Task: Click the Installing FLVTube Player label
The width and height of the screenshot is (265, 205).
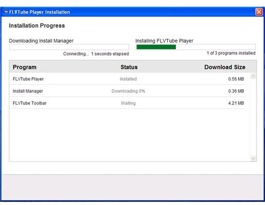Action: [x=164, y=41]
